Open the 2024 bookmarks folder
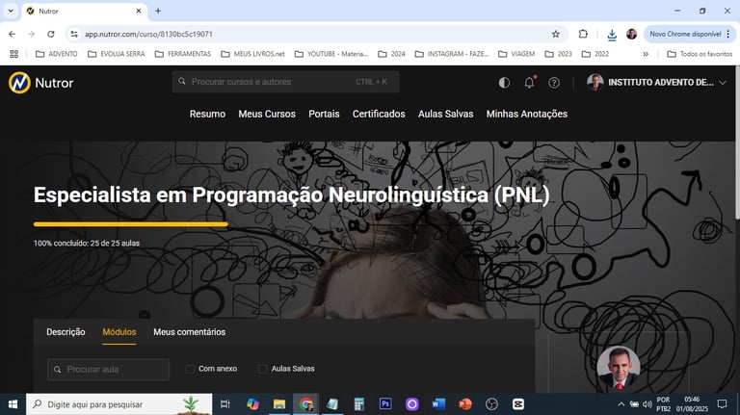Viewport: 740px width, 415px height. [x=392, y=54]
